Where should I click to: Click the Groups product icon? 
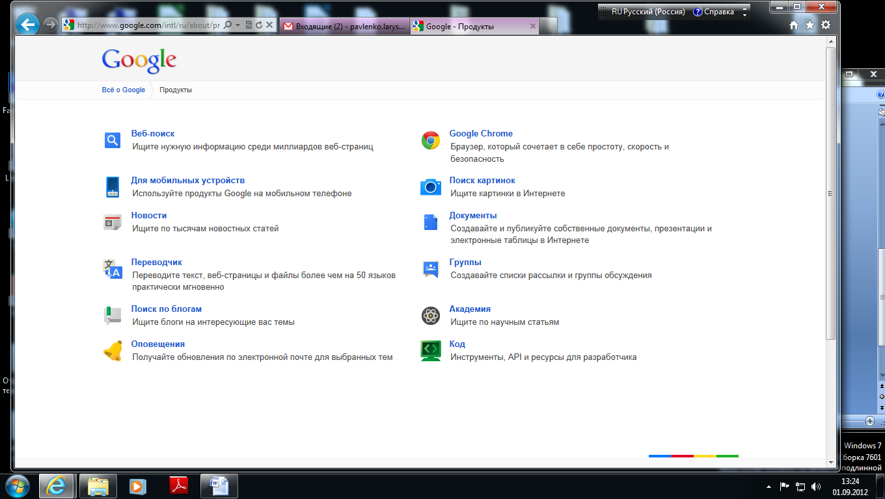click(431, 269)
